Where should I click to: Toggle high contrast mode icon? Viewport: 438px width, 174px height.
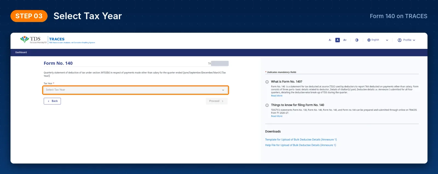[357, 40]
